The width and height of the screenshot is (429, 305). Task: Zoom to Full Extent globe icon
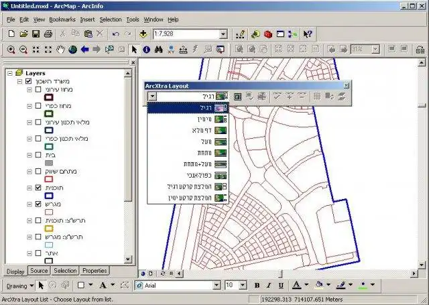(73, 50)
